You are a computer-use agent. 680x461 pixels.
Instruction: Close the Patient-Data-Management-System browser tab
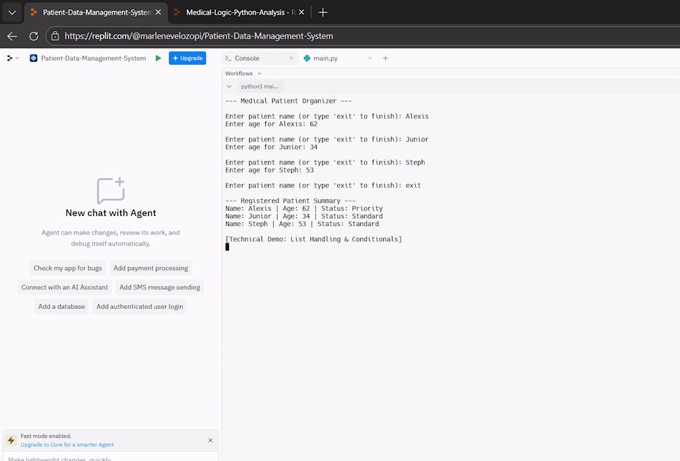coord(158,12)
